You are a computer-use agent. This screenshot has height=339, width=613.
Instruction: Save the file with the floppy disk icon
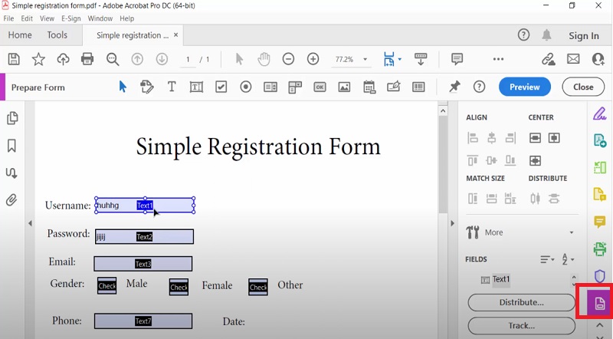point(14,59)
